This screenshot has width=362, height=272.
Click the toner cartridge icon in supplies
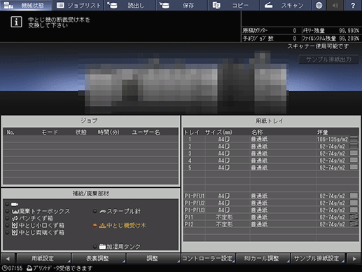tap(15, 205)
